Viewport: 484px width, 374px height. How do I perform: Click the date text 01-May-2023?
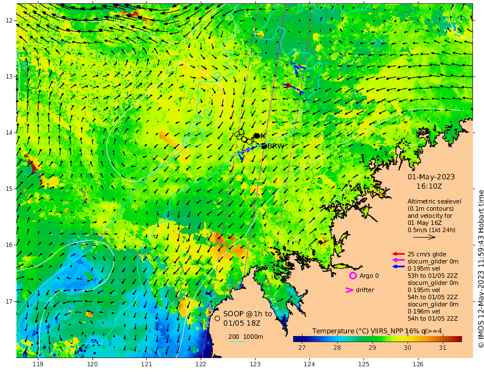(431, 177)
